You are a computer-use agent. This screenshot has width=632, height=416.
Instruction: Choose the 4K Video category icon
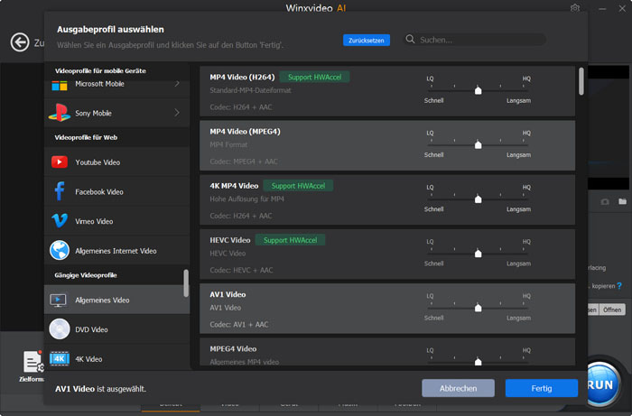pos(59,358)
